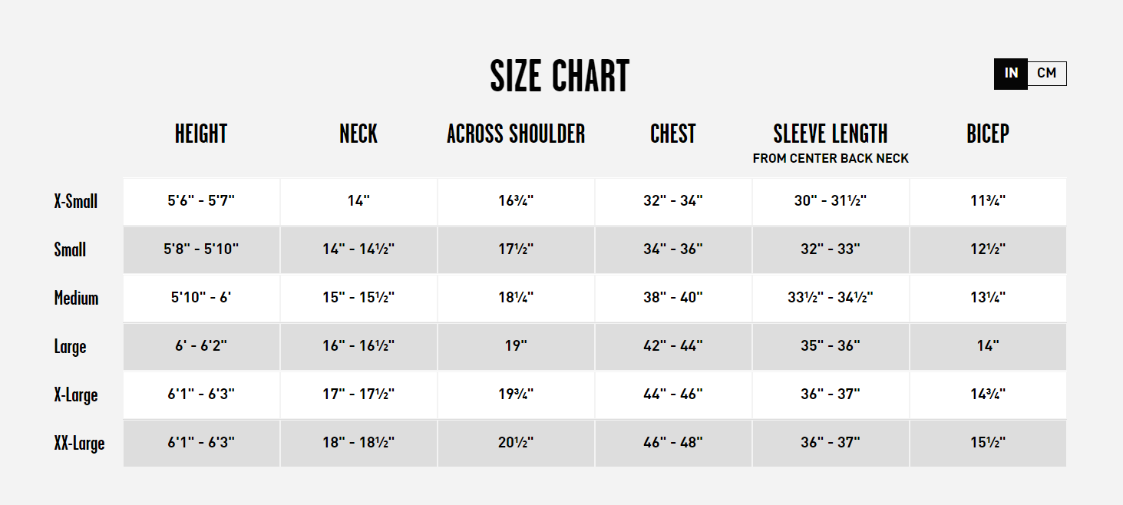
Task: Click the Across Shoulder column header
Action: coord(516,134)
